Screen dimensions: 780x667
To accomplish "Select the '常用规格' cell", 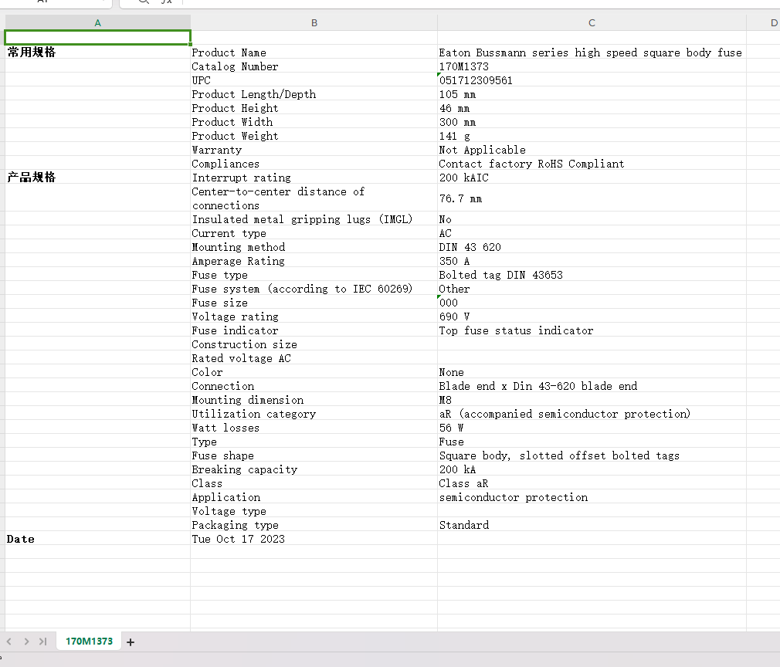I will point(97,52).
